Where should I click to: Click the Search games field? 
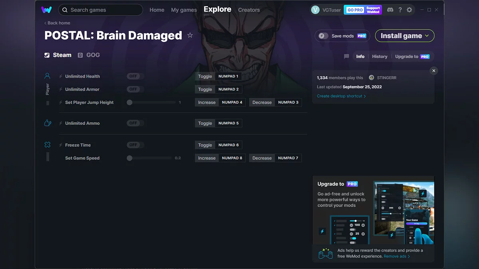click(101, 10)
